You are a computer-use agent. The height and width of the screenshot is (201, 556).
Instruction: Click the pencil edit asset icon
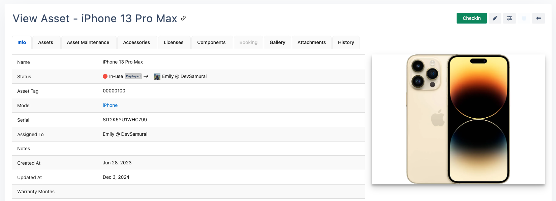[495, 18]
